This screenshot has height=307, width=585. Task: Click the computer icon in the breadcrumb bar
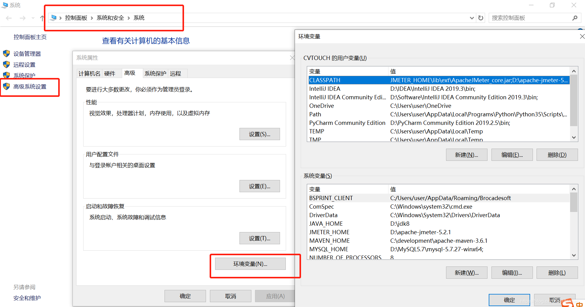click(x=53, y=18)
